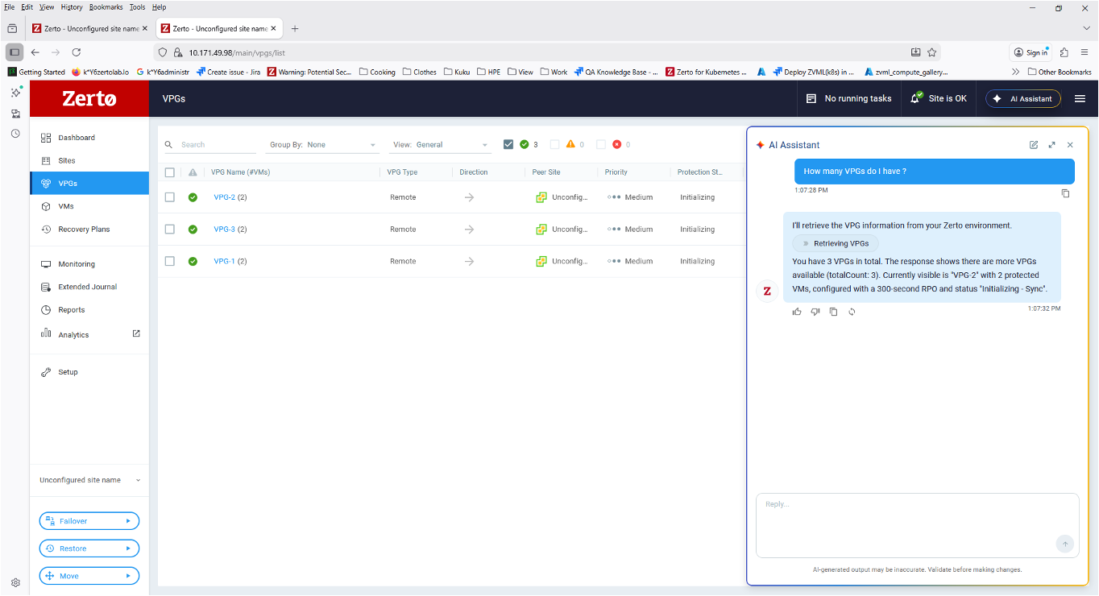The height and width of the screenshot is (596, 1099).
Task: Select the VPG-1 row checkbox
Action: point(169,261)
